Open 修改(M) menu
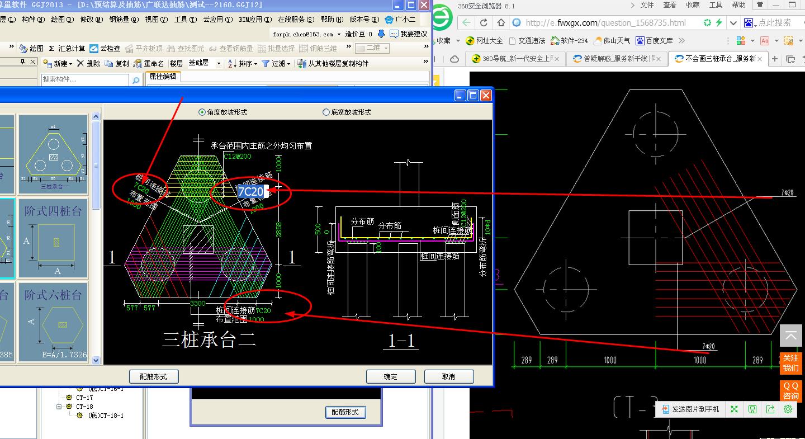The image size is (805, 439). [92, 19]
